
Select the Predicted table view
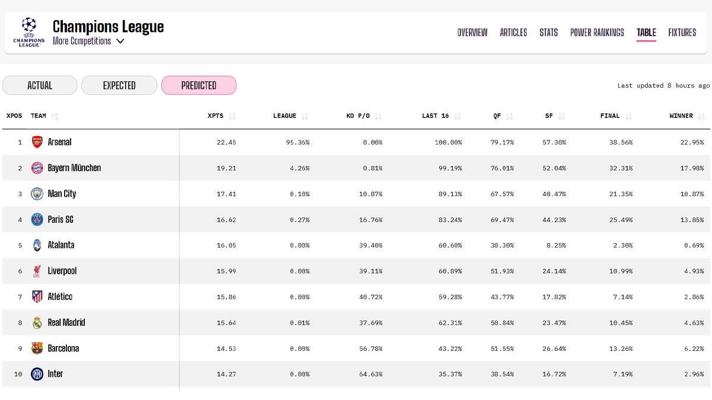199,85
